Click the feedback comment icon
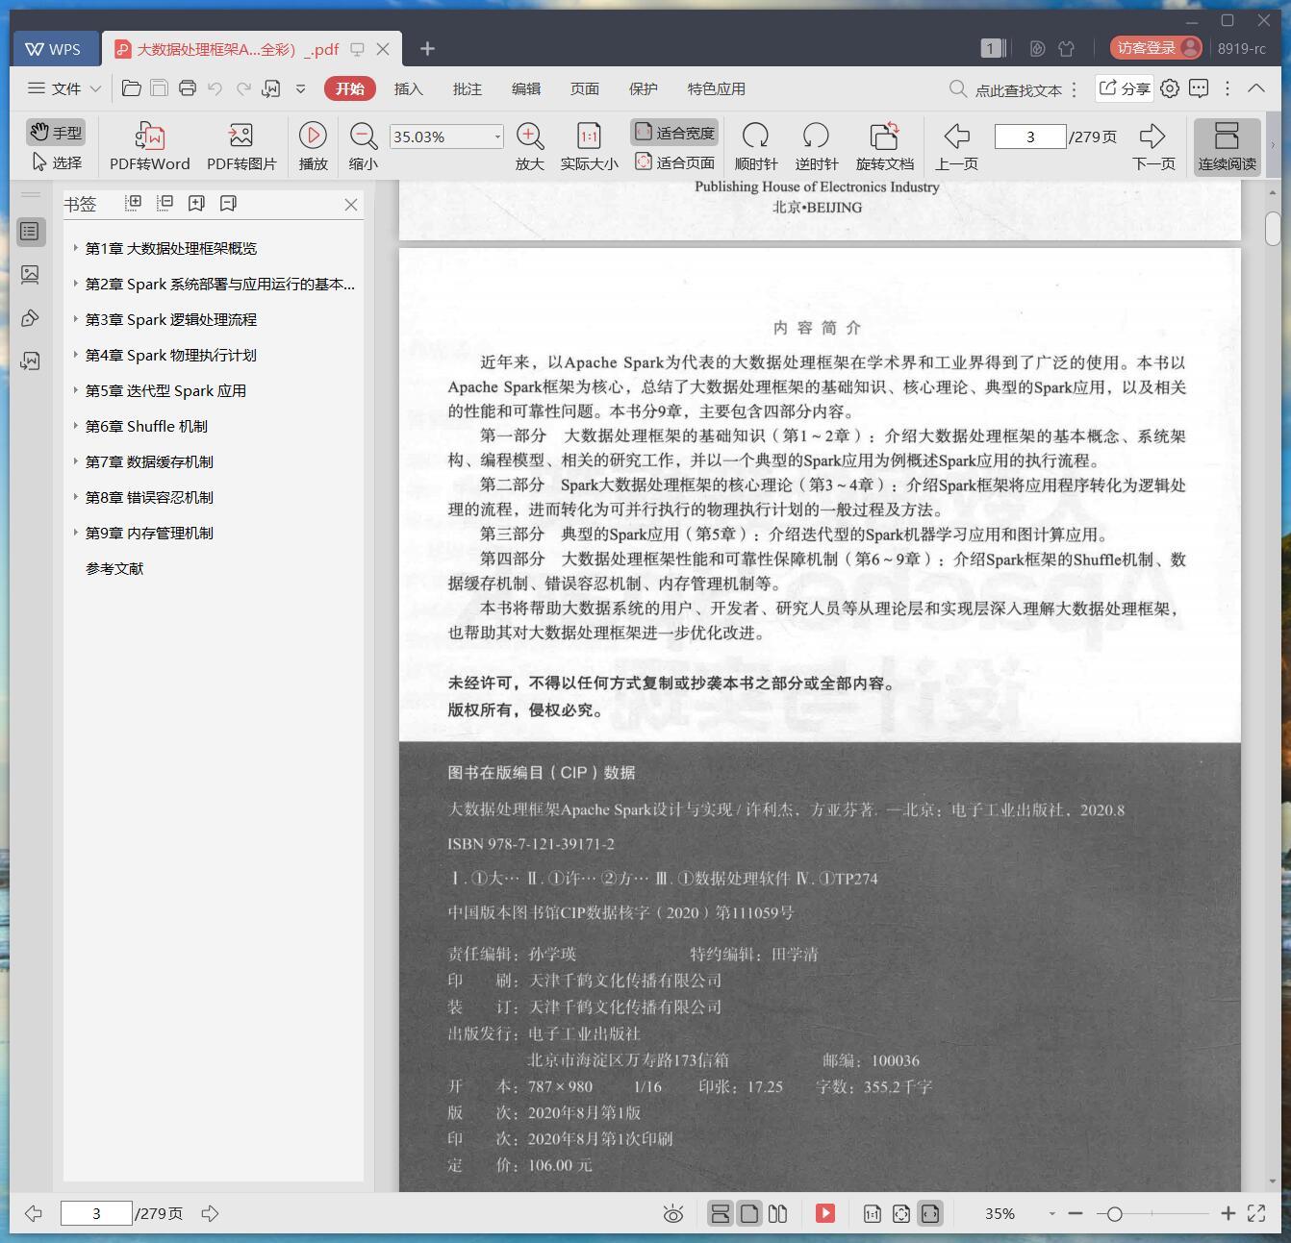This screenshot has height=1243, width=1291. pyautogui.click(x=1199, y=88)
